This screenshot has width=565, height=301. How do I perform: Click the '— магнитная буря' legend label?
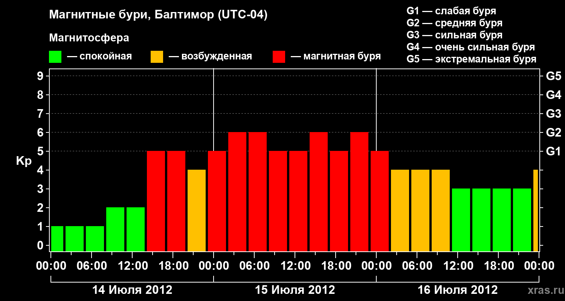pyautogui.click(x=336, y=56)
